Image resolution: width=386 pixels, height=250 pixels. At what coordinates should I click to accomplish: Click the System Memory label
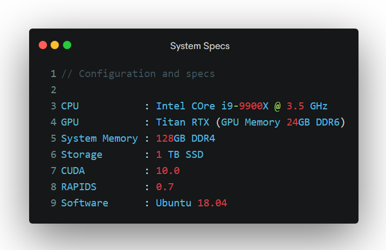point(99,138)
